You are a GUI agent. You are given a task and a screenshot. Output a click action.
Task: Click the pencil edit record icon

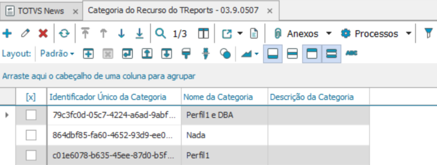(x=25, y=34)
